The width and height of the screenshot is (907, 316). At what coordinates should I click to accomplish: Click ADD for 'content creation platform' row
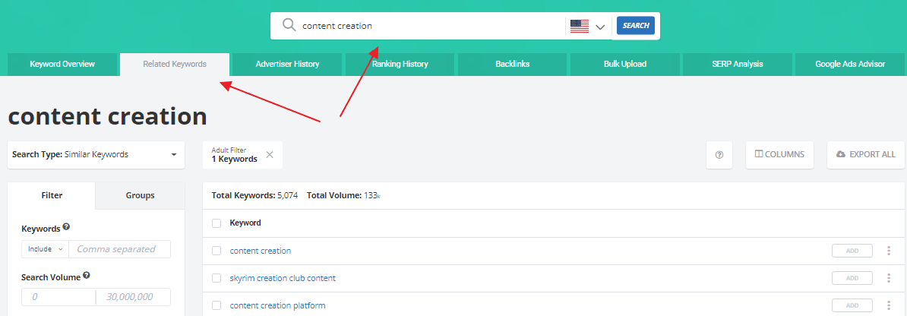pyautogui.click(x=852, y=305)
